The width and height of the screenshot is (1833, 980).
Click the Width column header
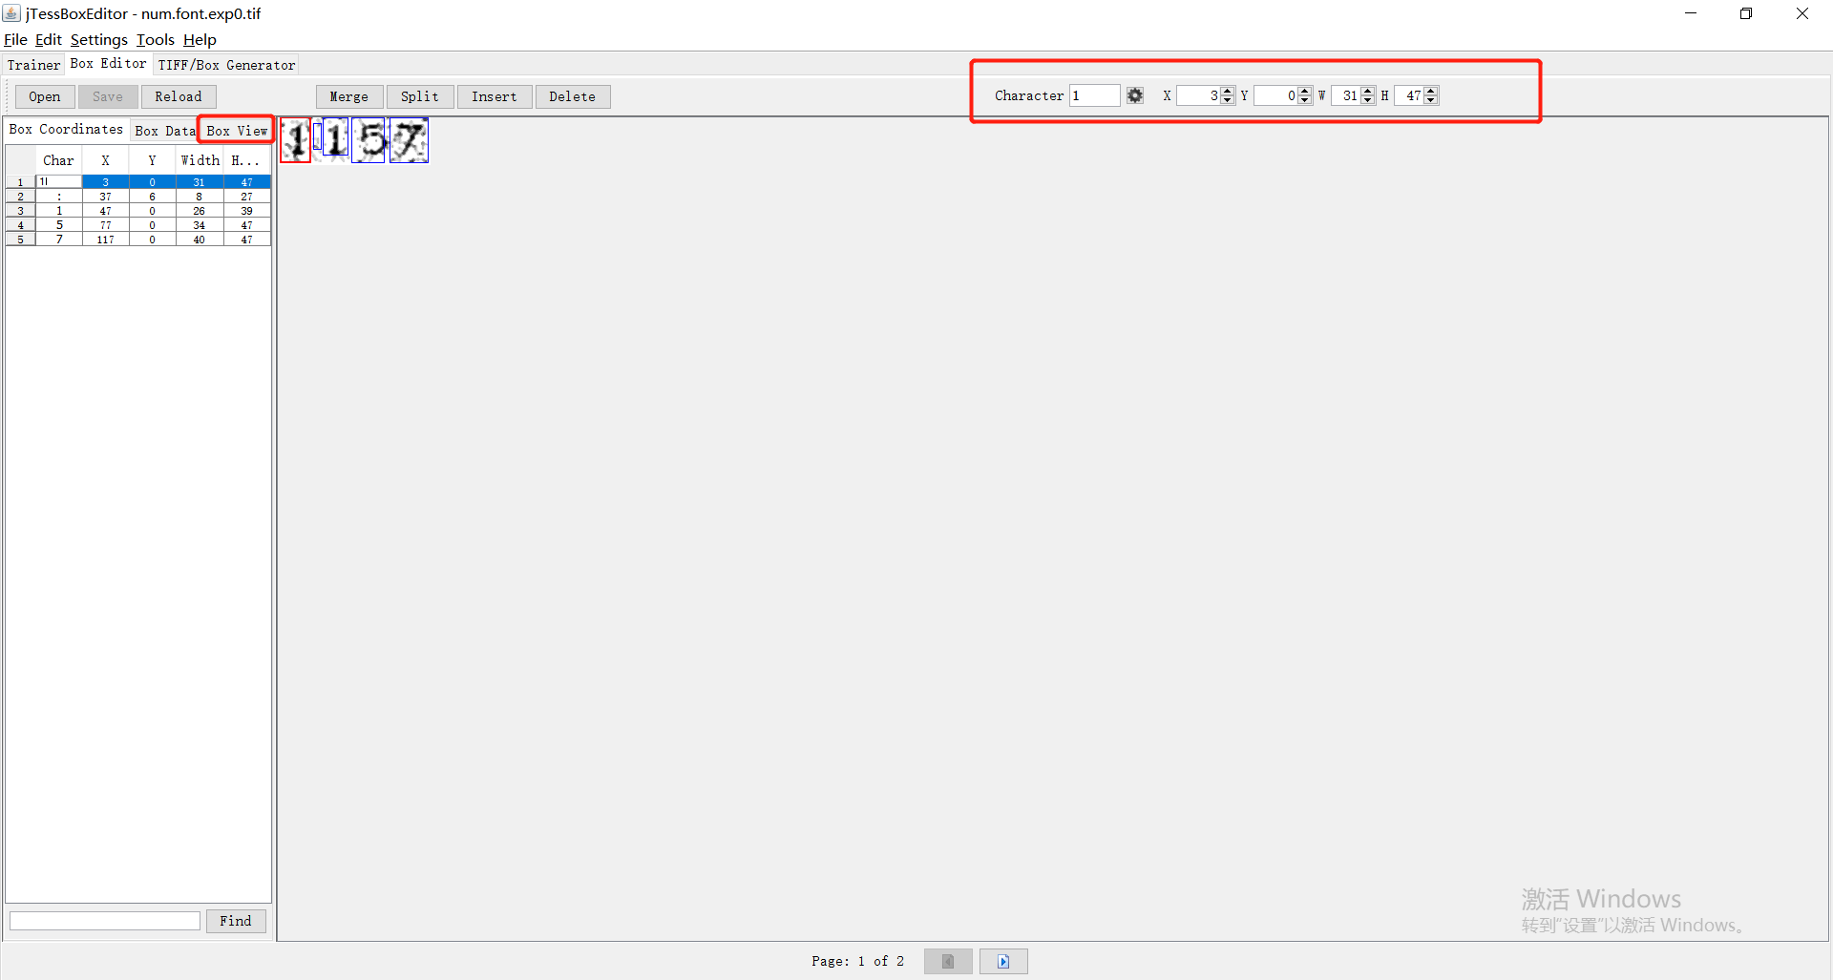click(x=200, y=160)
